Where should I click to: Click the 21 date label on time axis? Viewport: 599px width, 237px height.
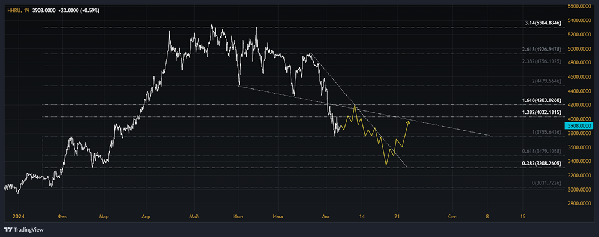397,217
